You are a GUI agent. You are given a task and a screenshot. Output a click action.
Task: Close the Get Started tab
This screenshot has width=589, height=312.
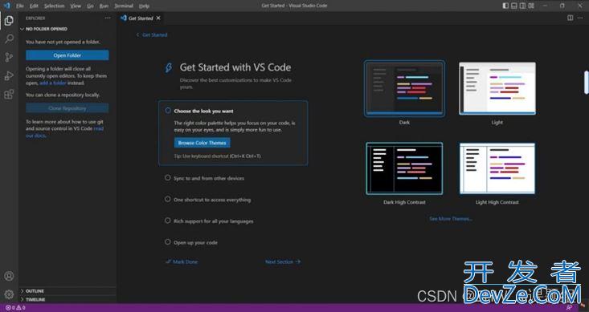(x=158, y=18)
